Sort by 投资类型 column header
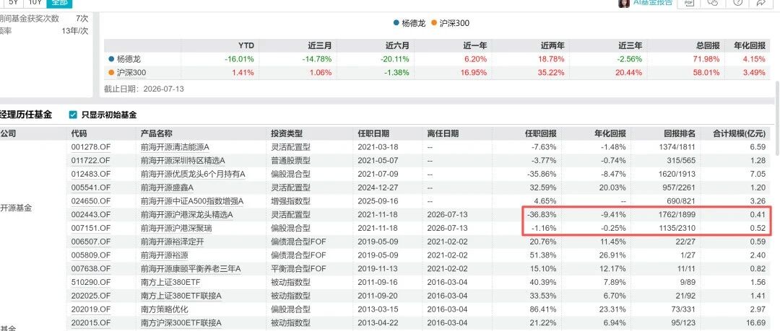 tap(287, 133)
